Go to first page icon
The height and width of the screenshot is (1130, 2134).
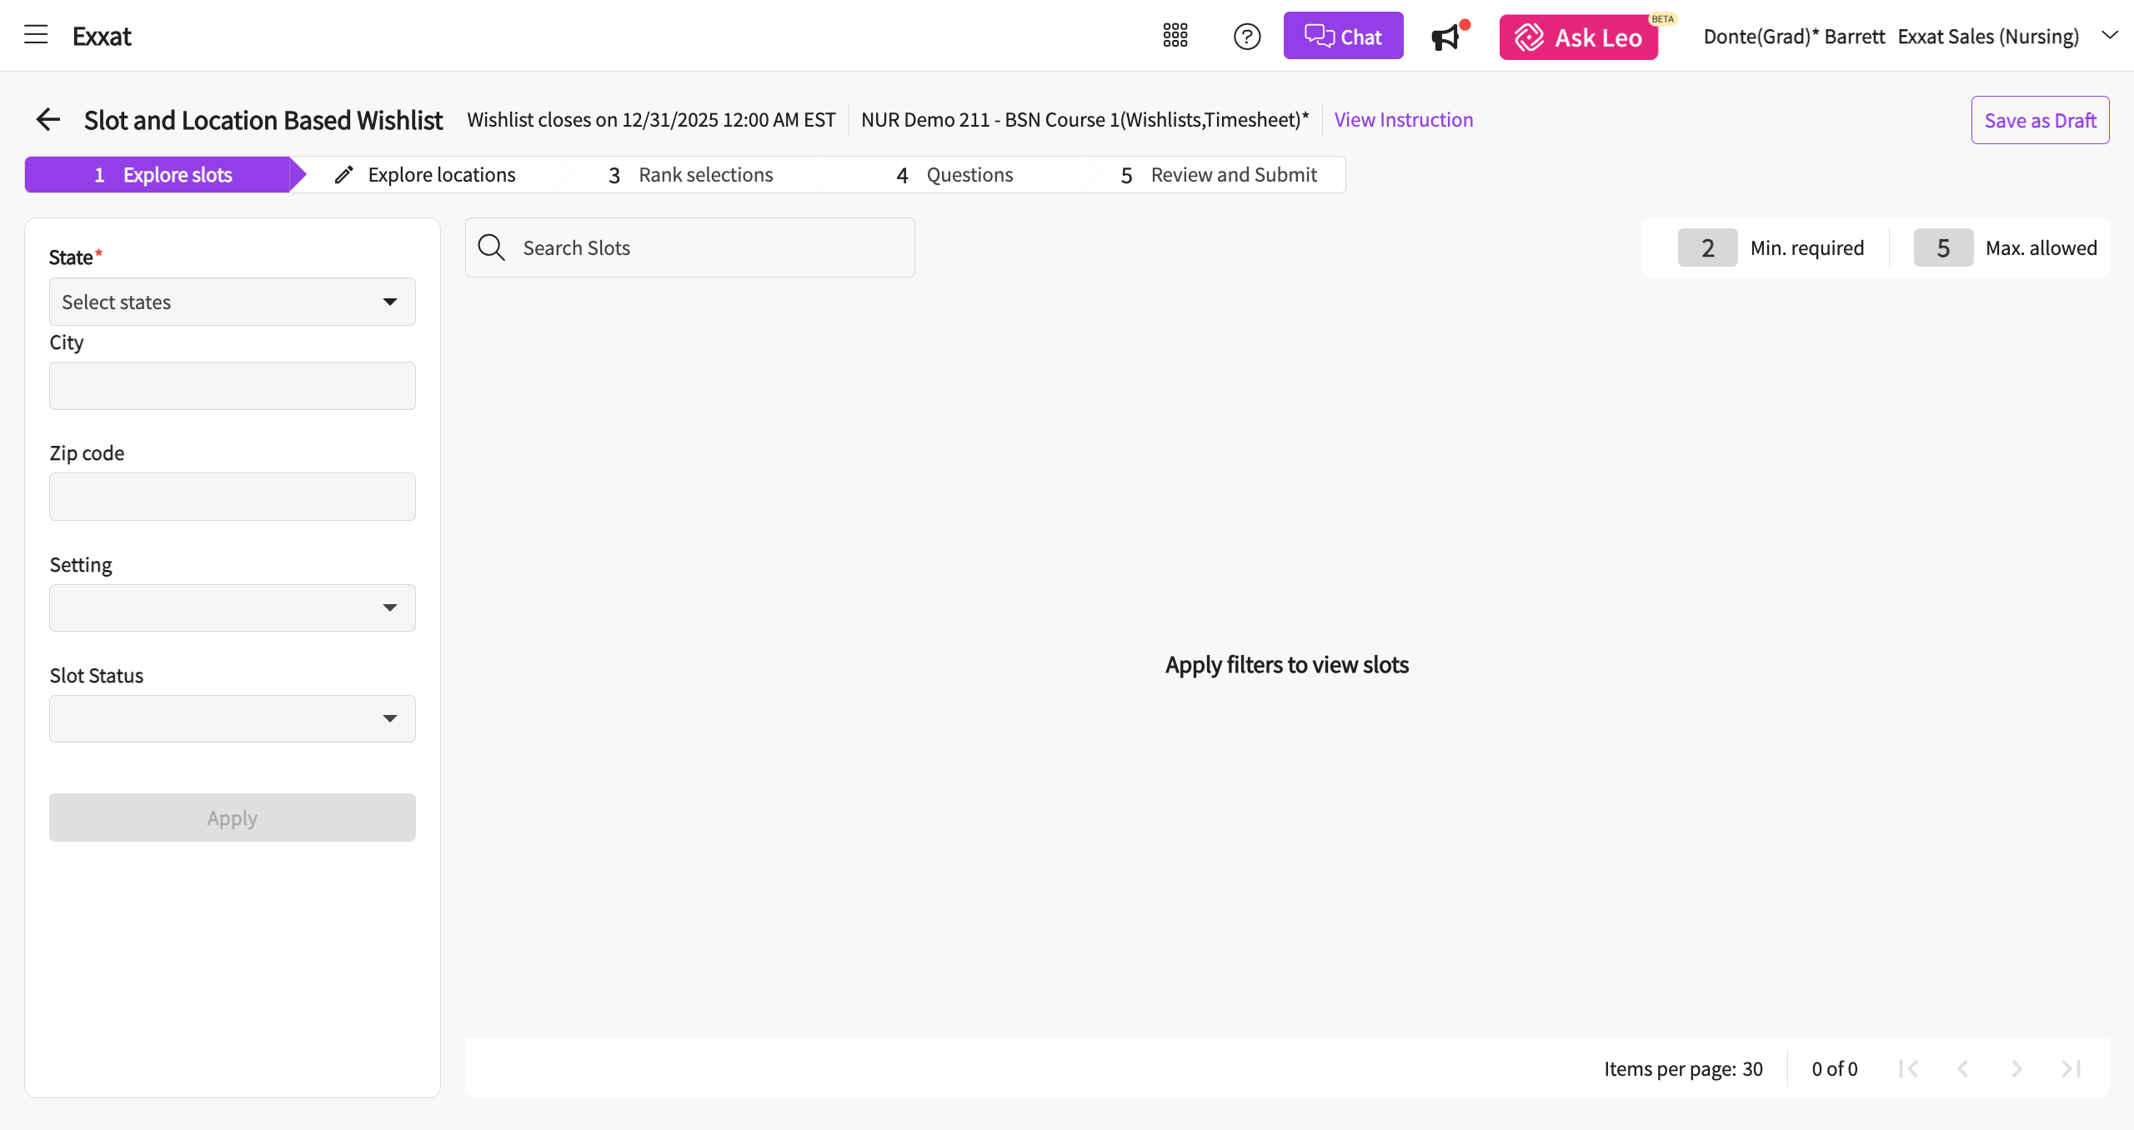click(x=1908, y=1068)
